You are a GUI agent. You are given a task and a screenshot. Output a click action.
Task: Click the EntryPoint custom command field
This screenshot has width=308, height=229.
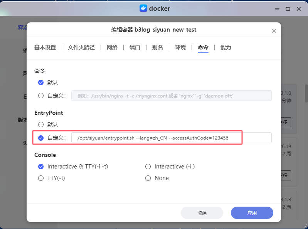(x=172, y=138)
